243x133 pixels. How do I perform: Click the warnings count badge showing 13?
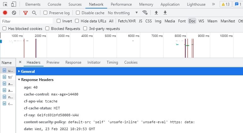[x=226, y=4]
